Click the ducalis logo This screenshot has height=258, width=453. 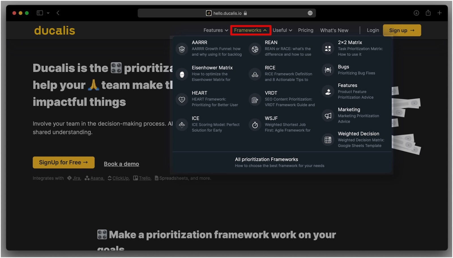pyautogui.click(x=55, y=30)
